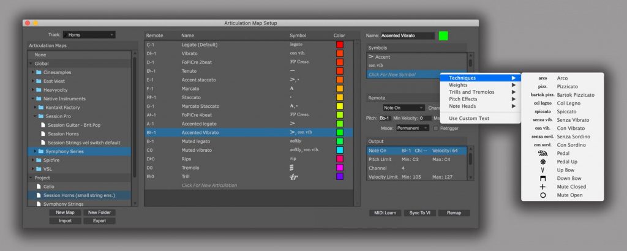627x251 pixels.
Task: Click the New Map button
Action: [x=65, y=212]
